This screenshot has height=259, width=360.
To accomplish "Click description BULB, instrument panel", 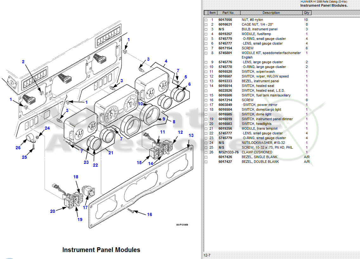I will click(260, 29).
